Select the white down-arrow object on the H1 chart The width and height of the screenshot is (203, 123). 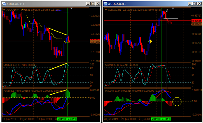167,11
